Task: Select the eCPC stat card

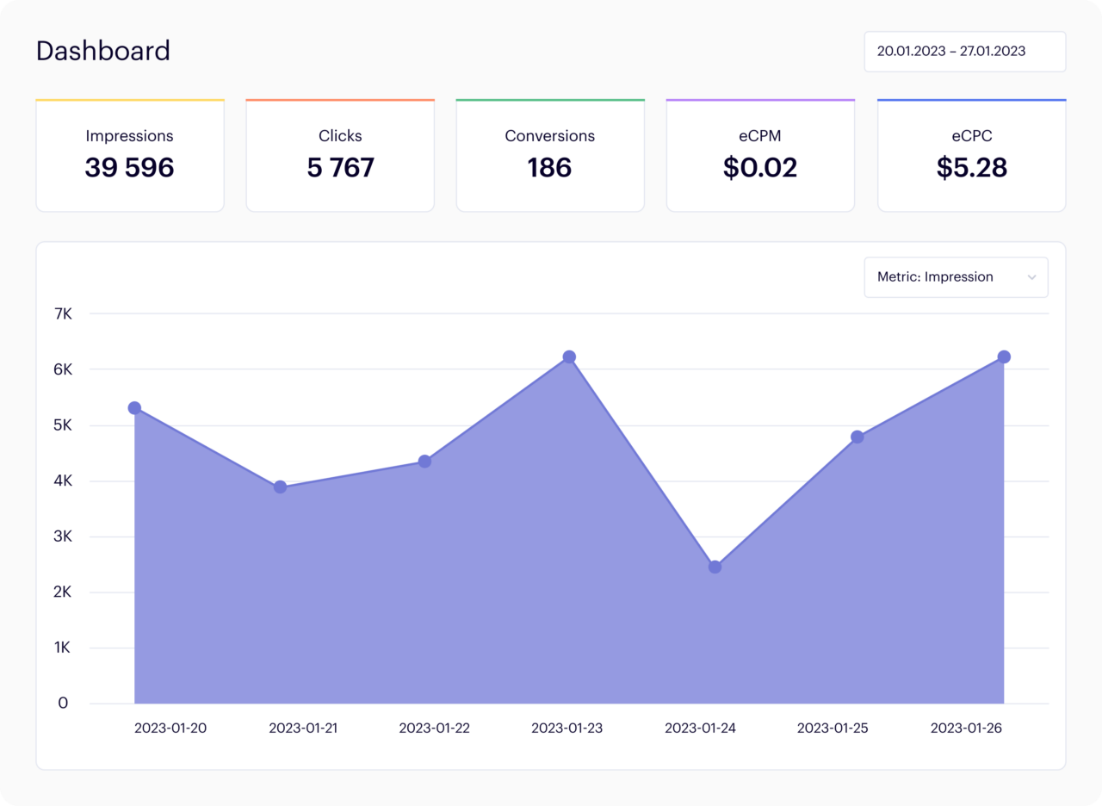Action: (971, 155)
